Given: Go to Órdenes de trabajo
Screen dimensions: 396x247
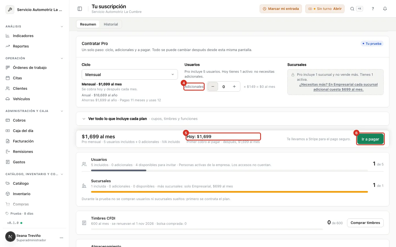Looking at the screenshot, I should pos(34,68).
